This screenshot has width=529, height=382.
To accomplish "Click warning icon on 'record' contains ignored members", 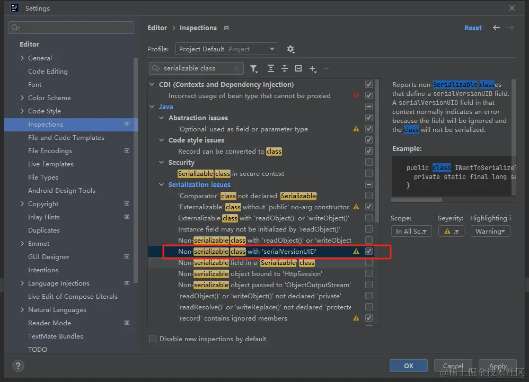I will [356, 318].
